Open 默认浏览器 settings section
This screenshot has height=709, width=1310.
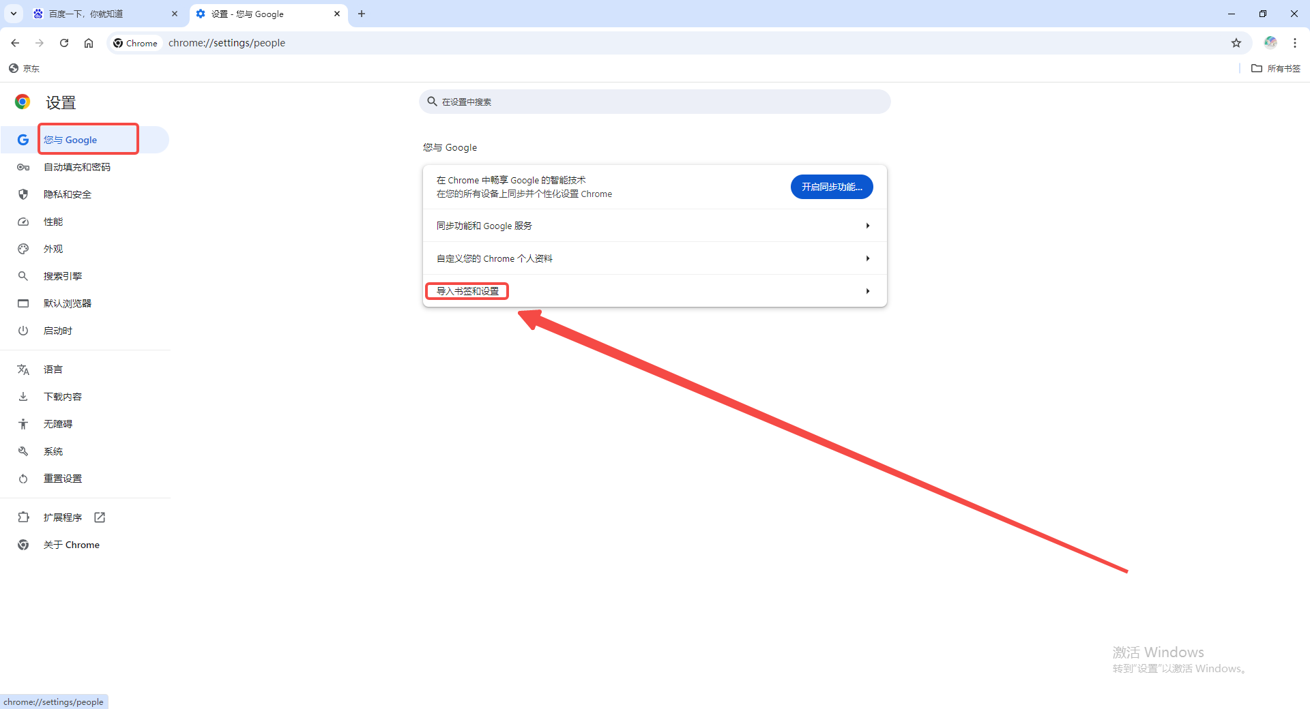(85, 303)
